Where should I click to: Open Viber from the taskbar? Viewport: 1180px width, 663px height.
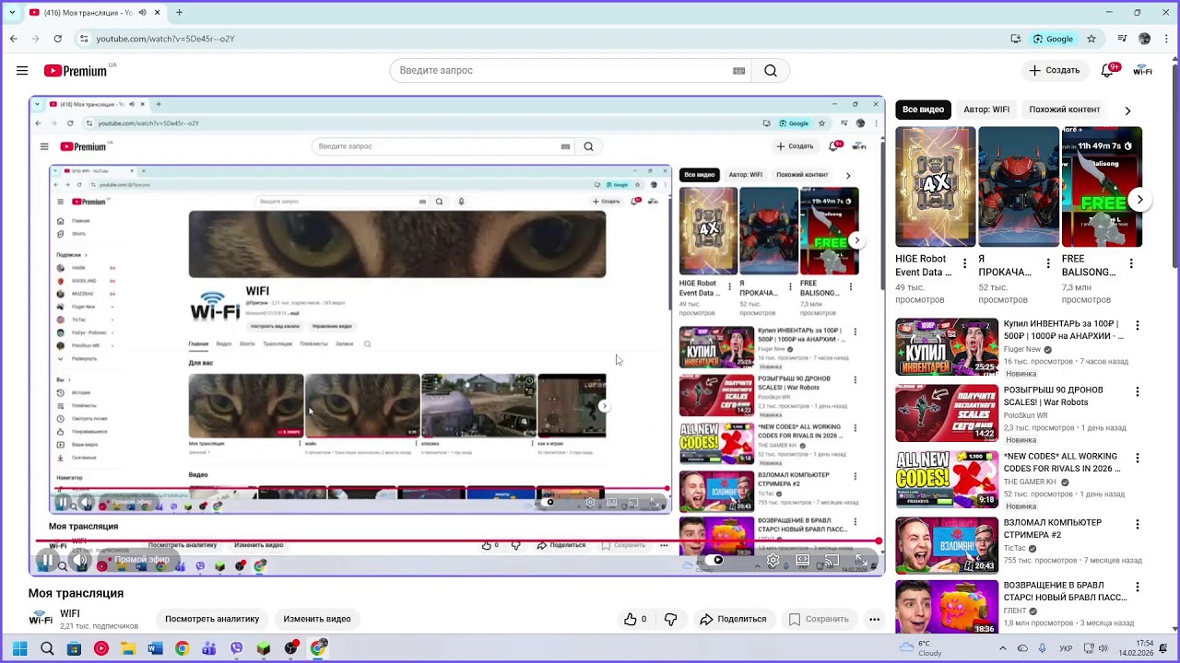[x=236, y=648]
